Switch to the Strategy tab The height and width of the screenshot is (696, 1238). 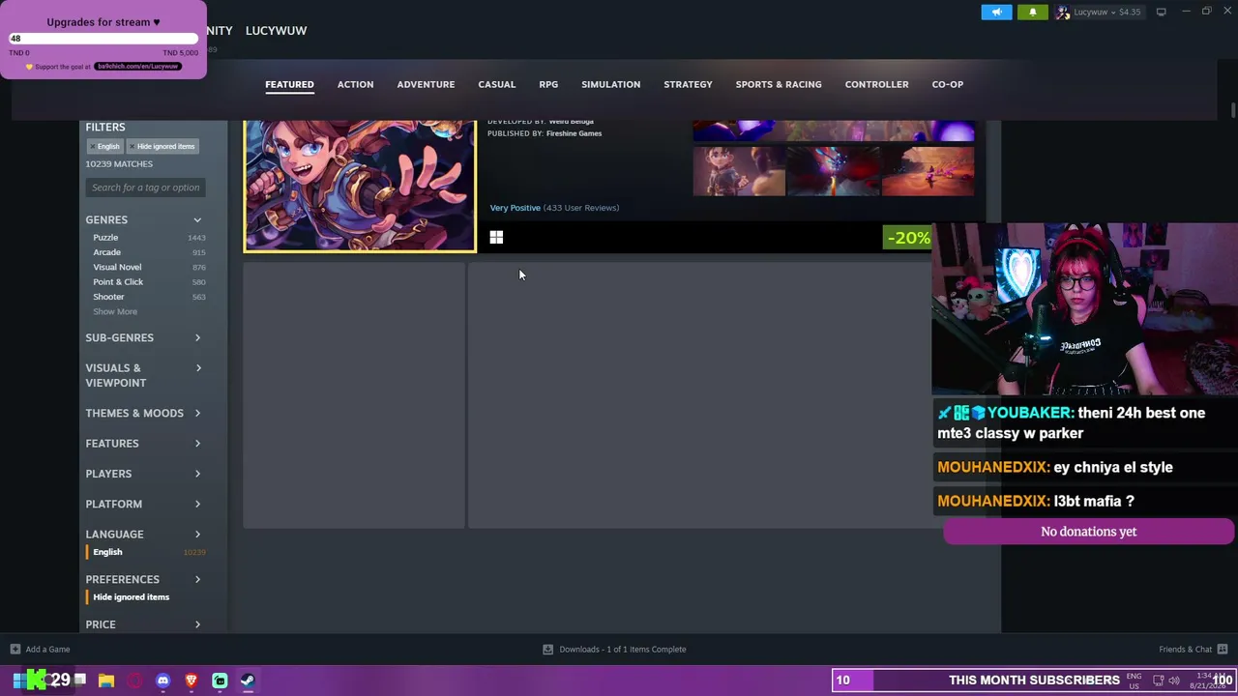click(x=688, y=84)
